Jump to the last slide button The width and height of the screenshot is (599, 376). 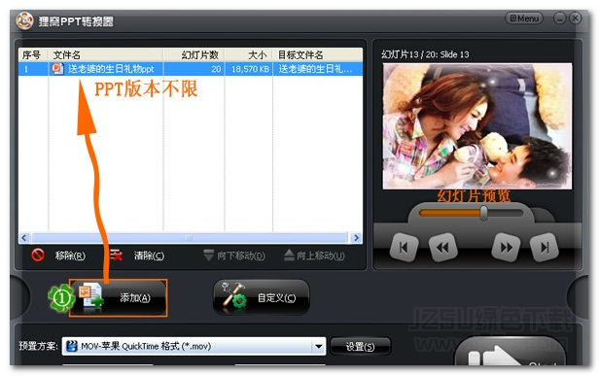[x=545, y=248]
